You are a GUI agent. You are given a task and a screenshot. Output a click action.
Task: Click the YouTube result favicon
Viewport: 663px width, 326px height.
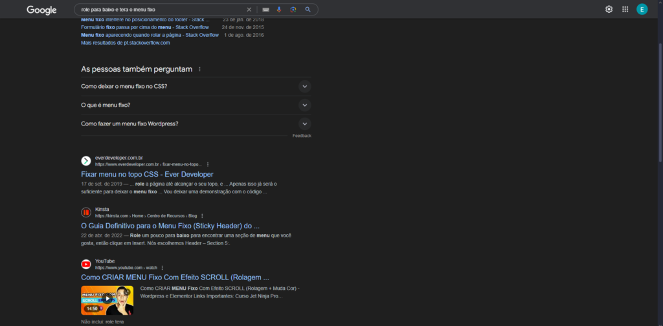coord(86,265)
